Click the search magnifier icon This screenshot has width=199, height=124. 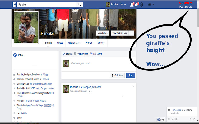pyautogui.click(x=80, y=4)
